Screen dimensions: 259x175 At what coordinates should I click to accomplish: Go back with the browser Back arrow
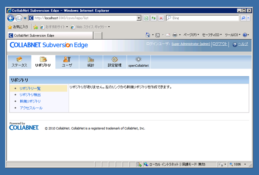click(11, 18)
